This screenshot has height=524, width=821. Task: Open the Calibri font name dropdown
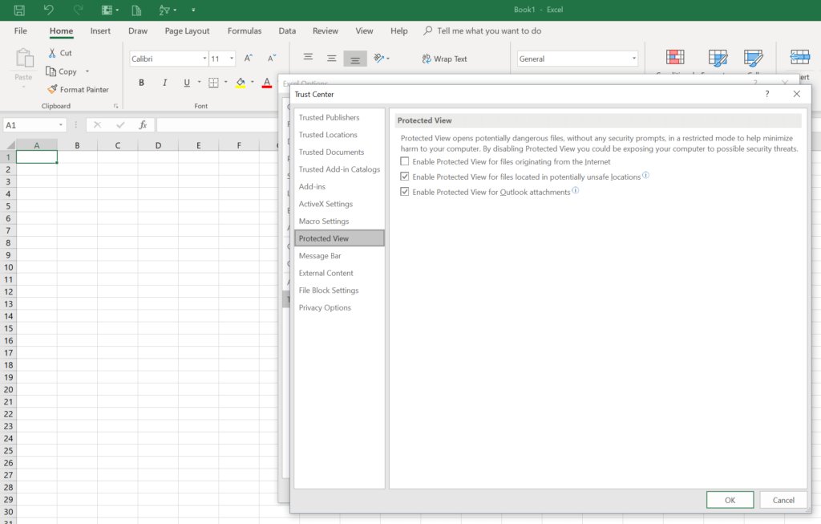[x=204, y=58]
